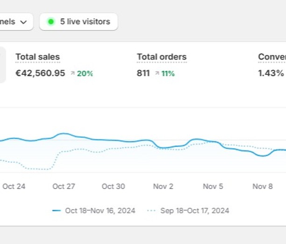Click the up-arrow icon beside 20% sales
The image size is (286, 244).
(72, 74)
